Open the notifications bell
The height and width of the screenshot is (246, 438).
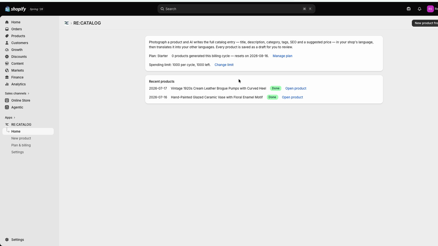click(419, 9)
